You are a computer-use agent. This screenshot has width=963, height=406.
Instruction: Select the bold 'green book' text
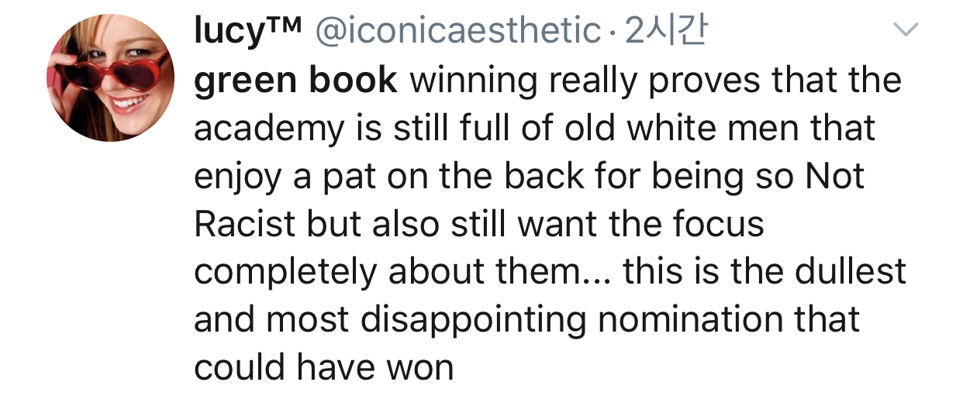(295, 80)
